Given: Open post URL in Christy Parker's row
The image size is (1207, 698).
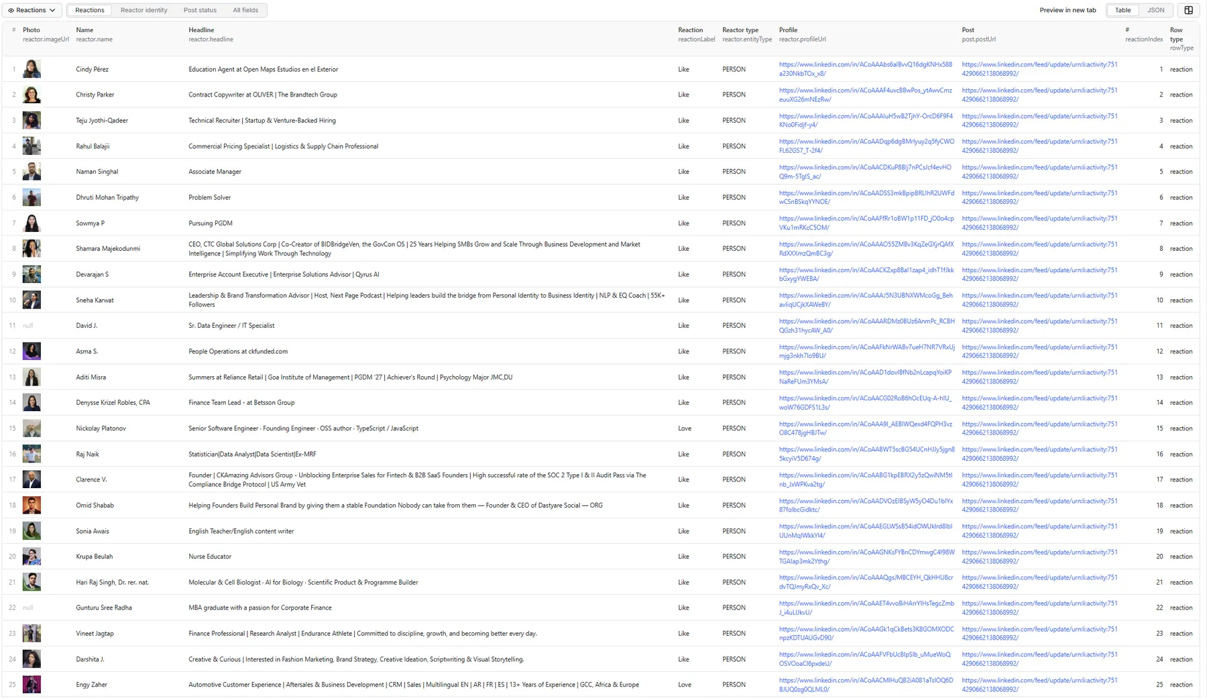Looking at the screenshot, I should [1039, 95].
